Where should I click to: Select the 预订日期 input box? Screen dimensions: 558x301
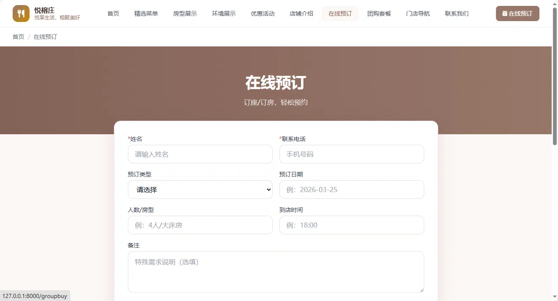point(352,190)
